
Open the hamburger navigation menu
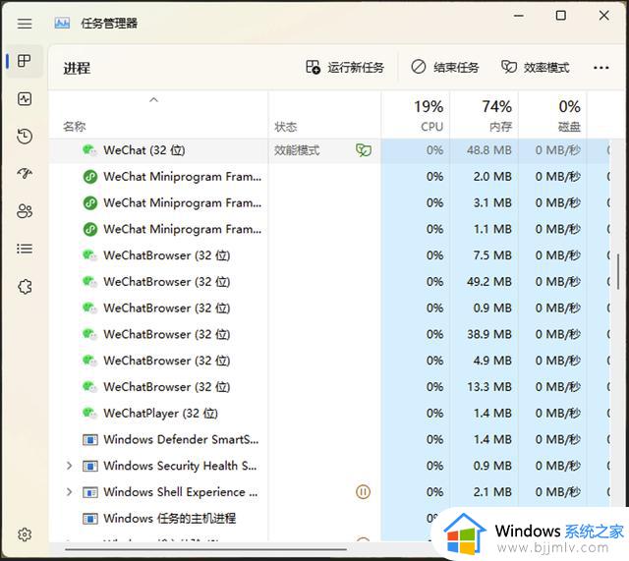click(x=25, y=24)
